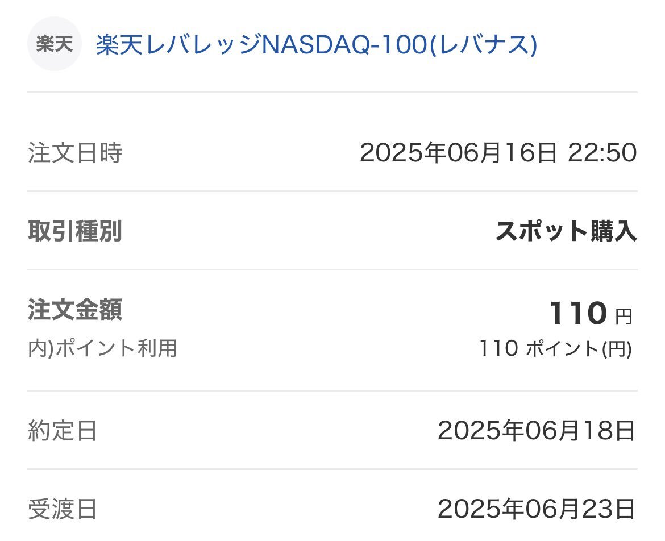Click the order date 2025年06月16日 22:50

[498, 153]
